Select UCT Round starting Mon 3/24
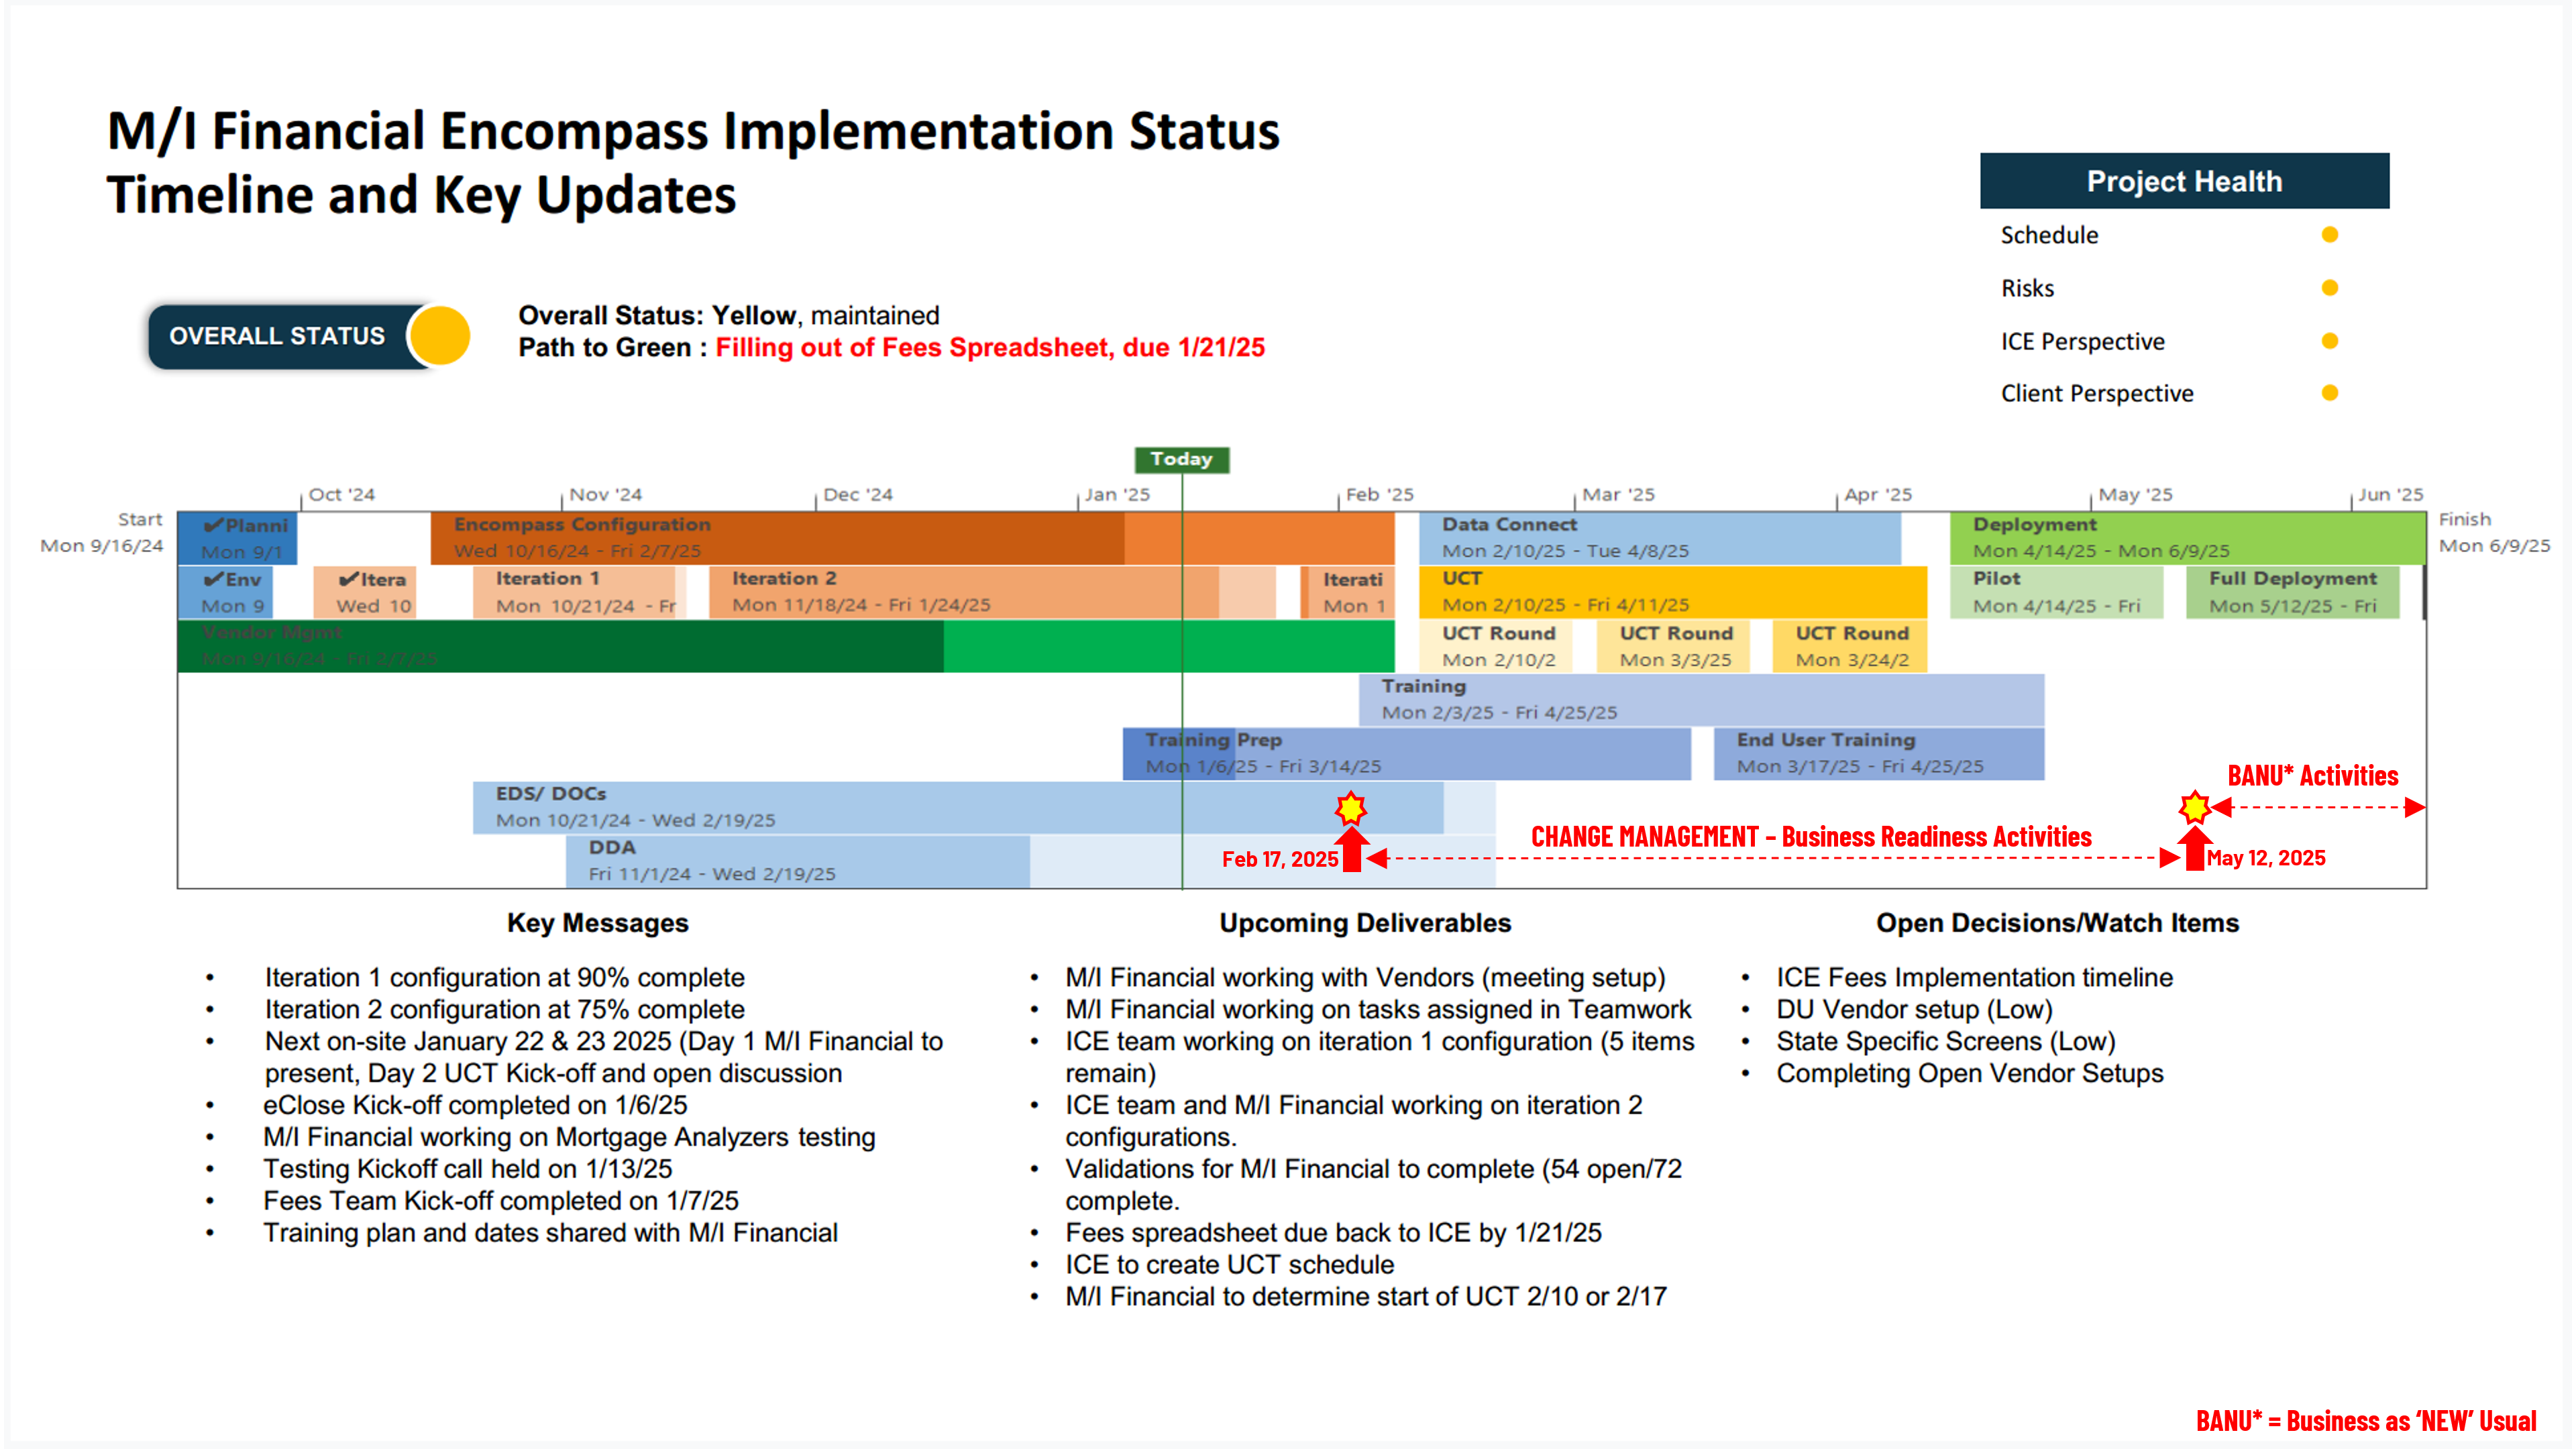Viewport: 2576px width, 1449px height. (x=1849, y=646)
